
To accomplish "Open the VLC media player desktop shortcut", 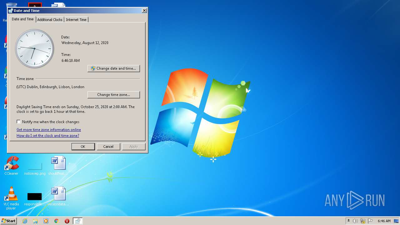I will [x=11, y=198].
